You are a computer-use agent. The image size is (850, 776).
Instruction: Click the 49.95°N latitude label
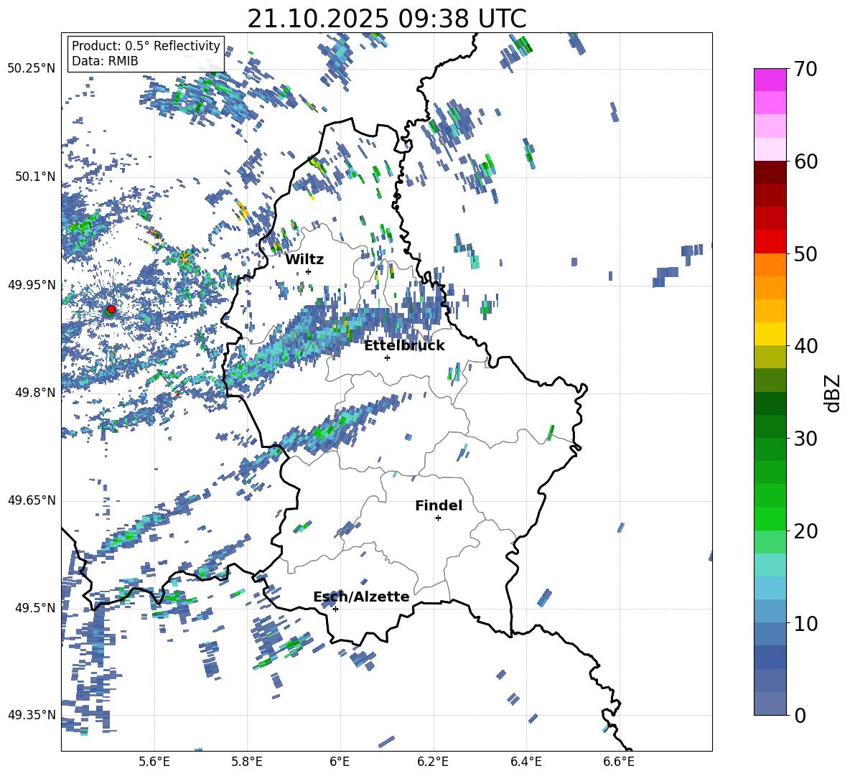coord(32,284)
